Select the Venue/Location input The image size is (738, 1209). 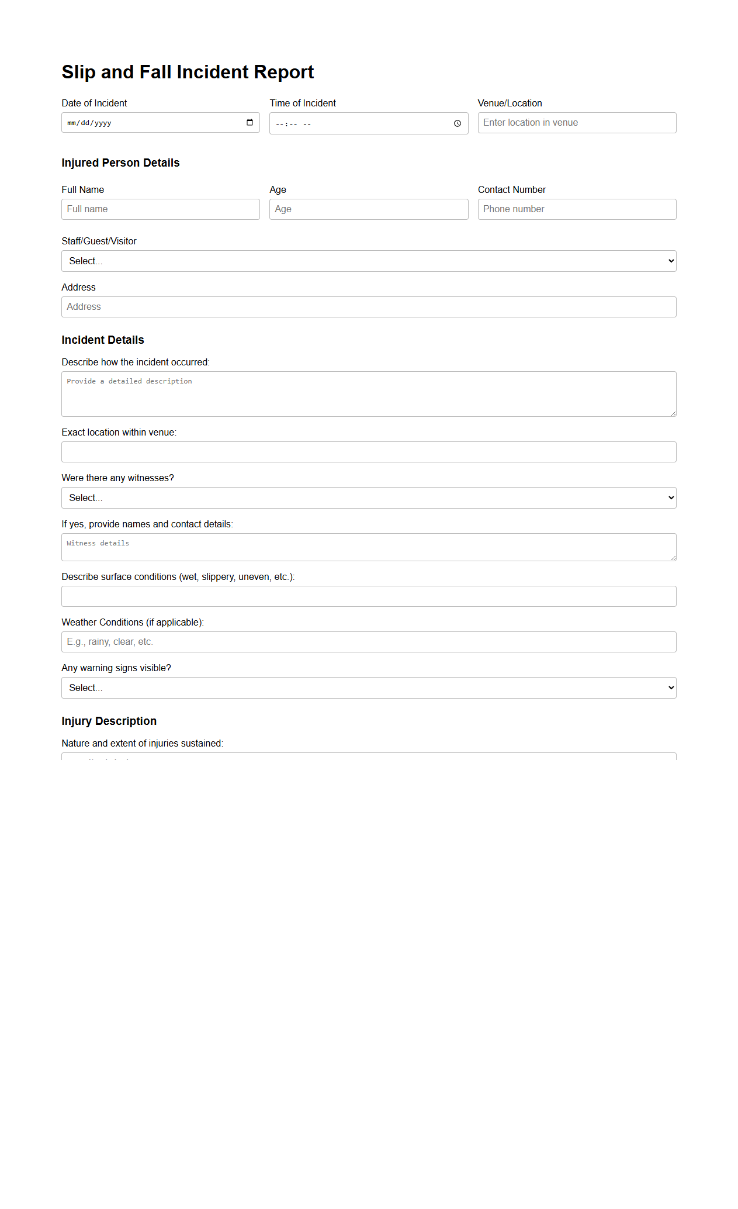[x=577, y=122]
